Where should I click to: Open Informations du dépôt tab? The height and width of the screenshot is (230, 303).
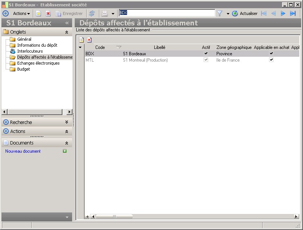37,45
